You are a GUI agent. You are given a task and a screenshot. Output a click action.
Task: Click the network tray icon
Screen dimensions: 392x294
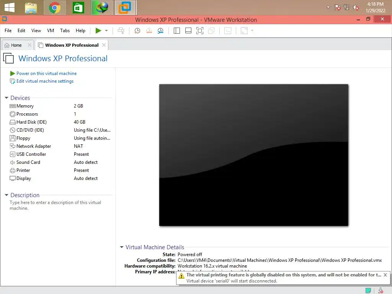coord(347,8)
